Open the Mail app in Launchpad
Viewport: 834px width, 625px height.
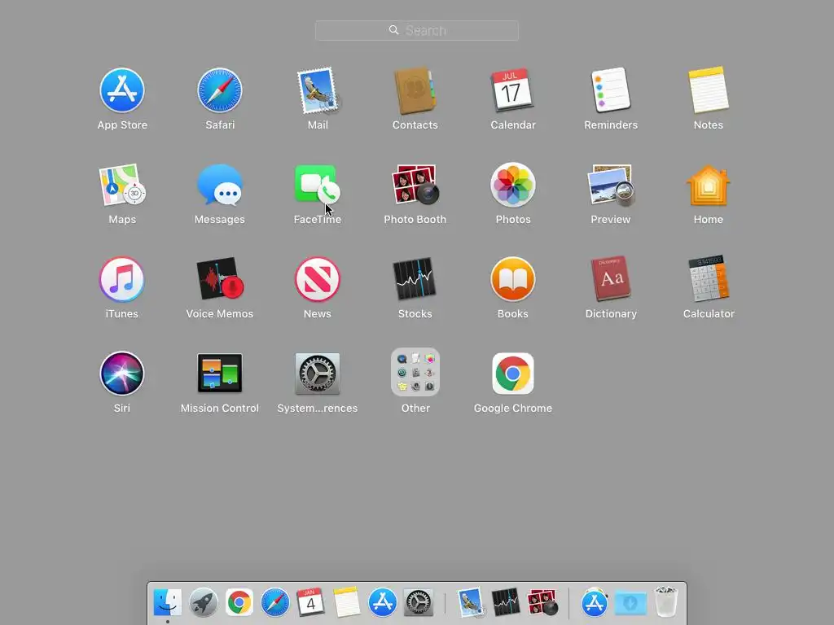[318, 90]
